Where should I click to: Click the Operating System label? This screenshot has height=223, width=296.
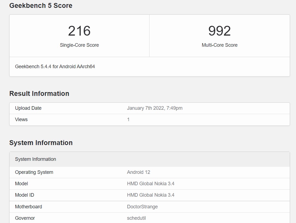pos(34,172)
